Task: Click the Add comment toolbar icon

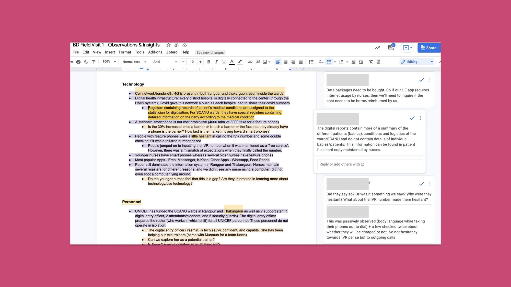Action: (258, 62)
